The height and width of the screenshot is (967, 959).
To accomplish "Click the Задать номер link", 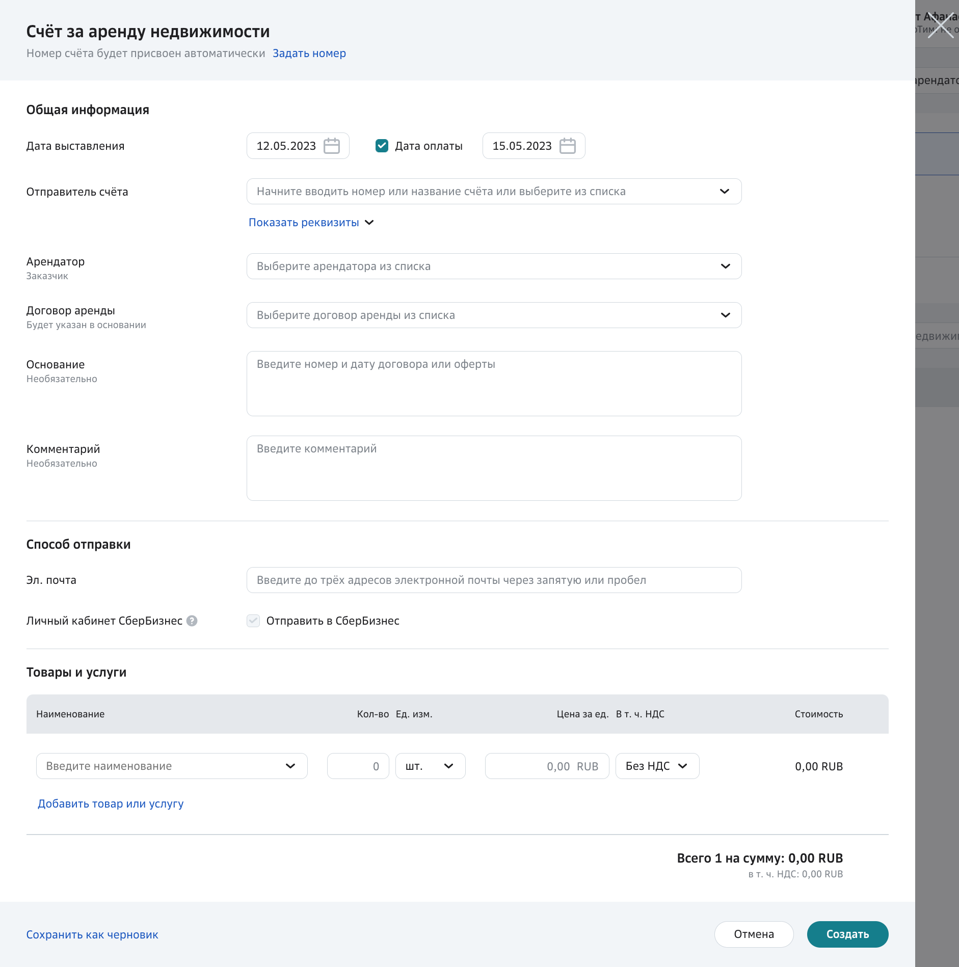I will point(309,53).
